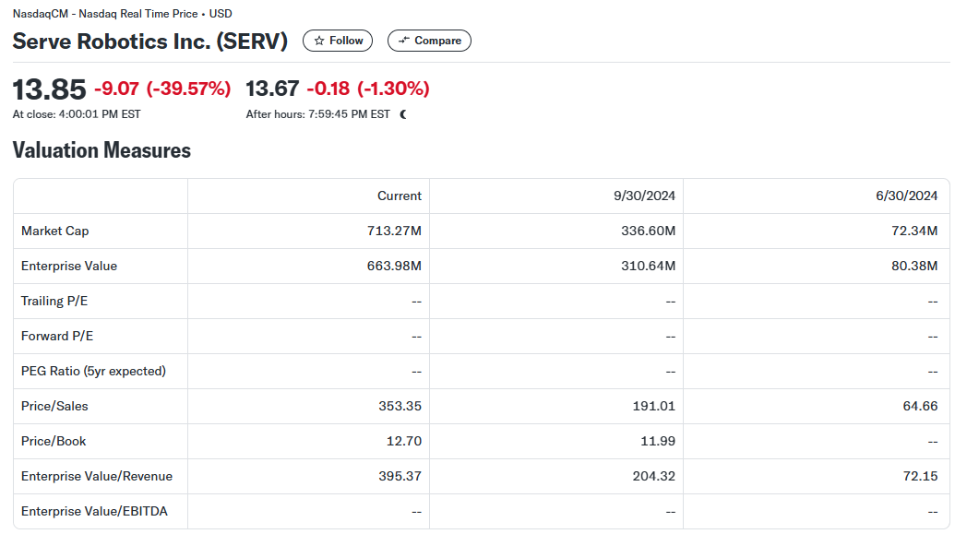Select the Serve Robotics Inc. (SERV) title
This screenshot has width=955, height=534.
coord(149,42)
